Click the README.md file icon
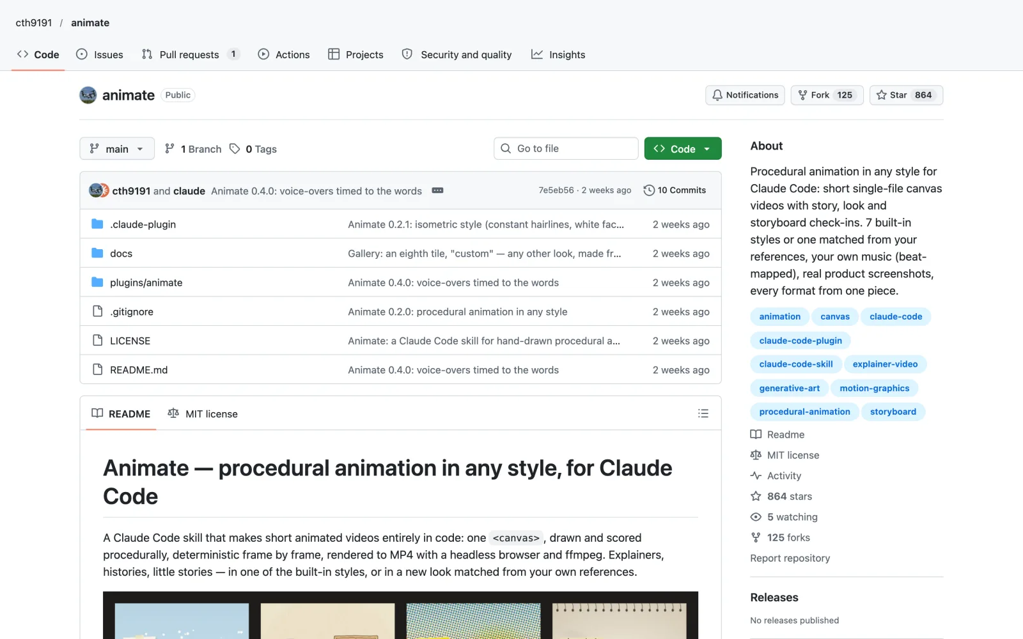 click(97, 369)
